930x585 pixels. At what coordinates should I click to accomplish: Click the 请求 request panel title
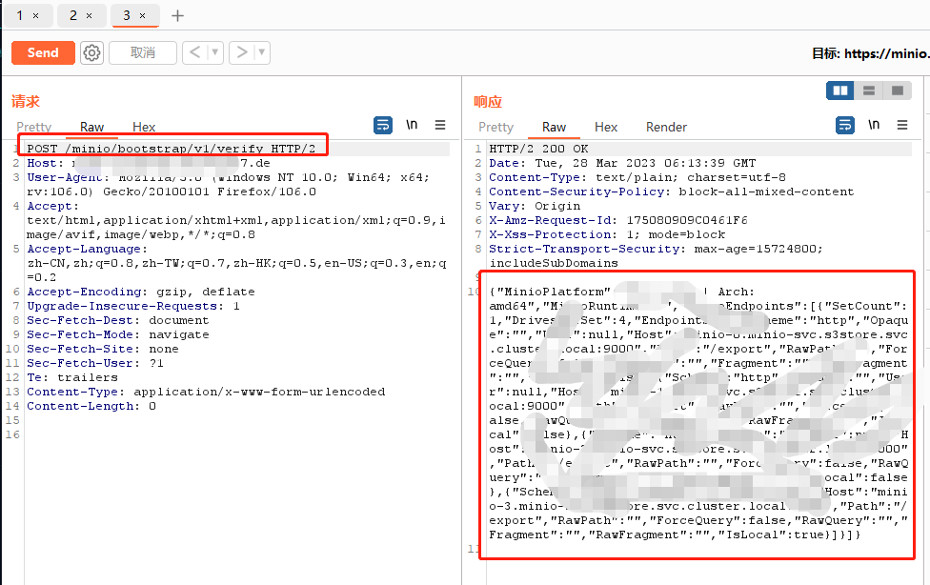[26, 101]
